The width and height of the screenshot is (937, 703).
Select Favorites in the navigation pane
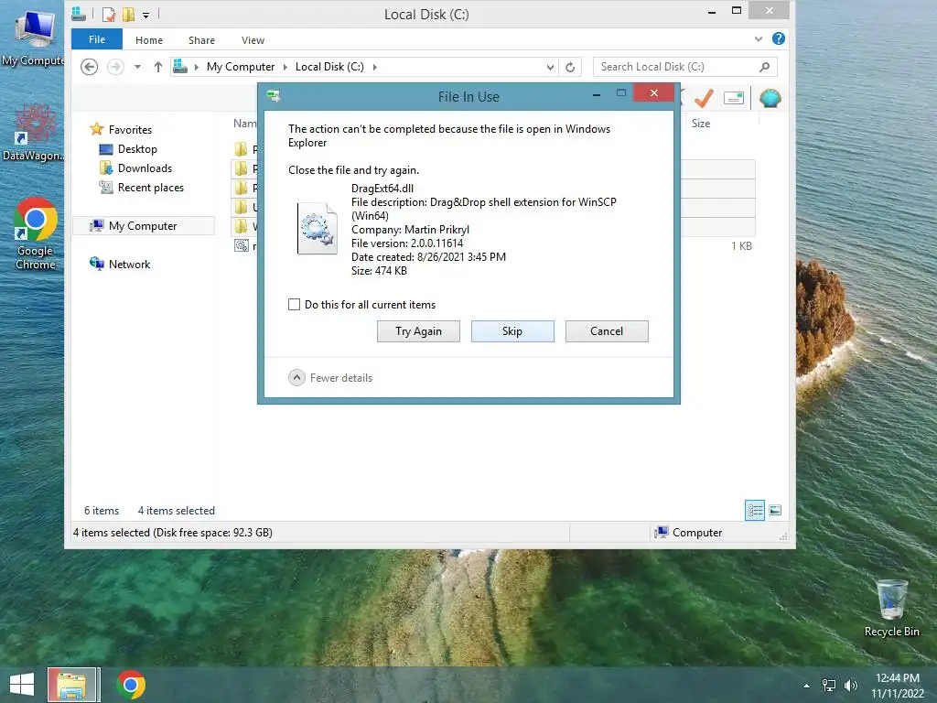click(130, 130)
